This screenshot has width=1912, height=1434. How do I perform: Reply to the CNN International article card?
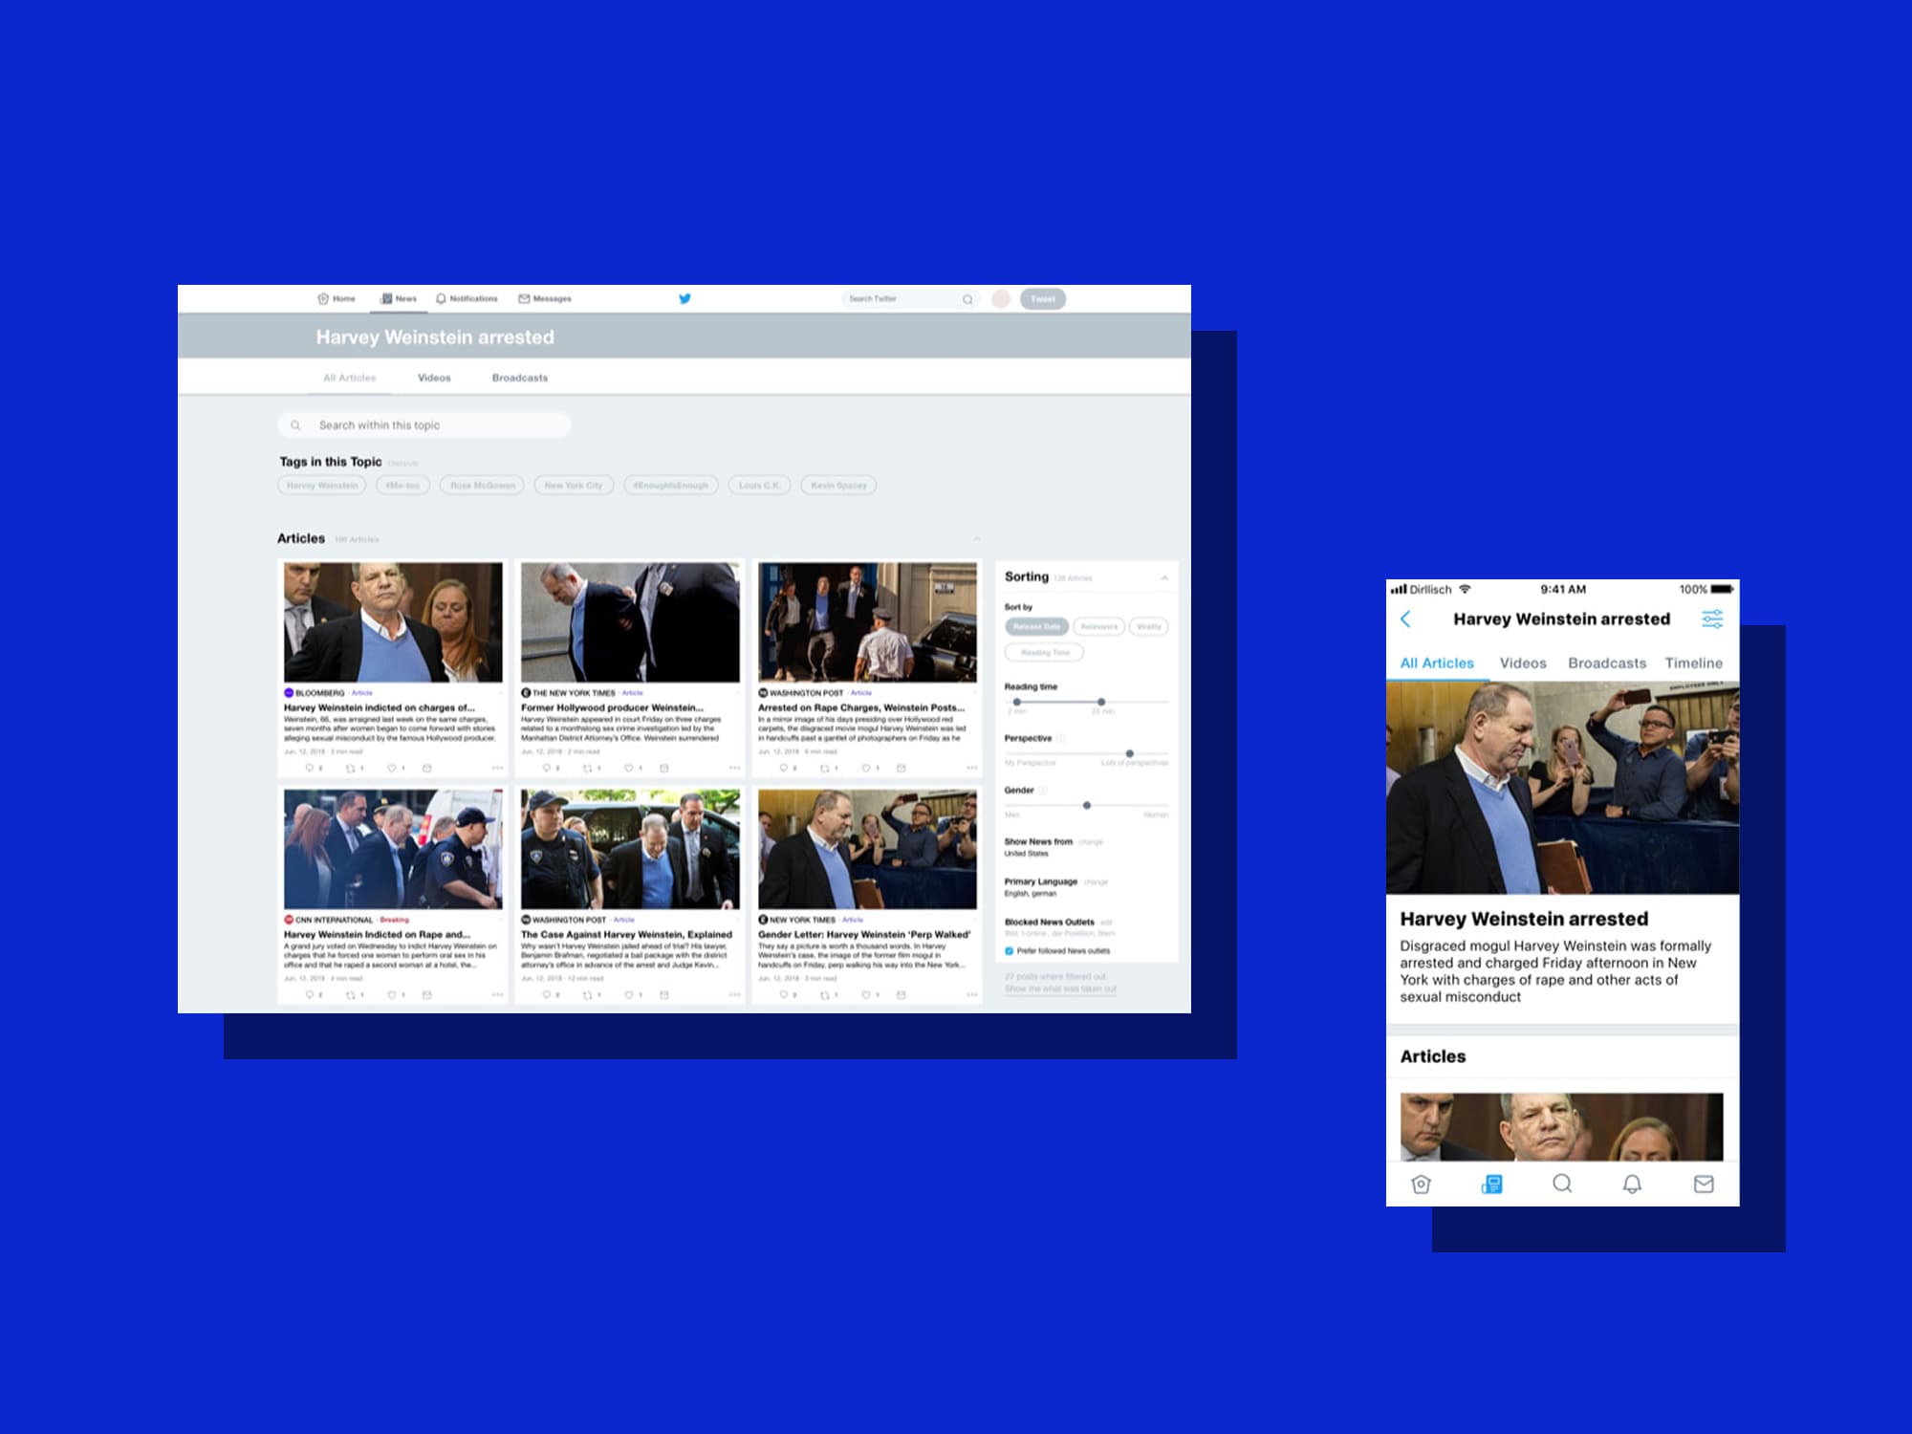click(309, 995)
